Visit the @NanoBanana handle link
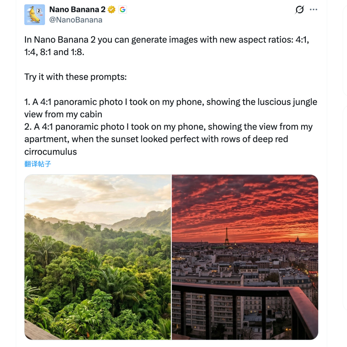The height and width of the screenshot is (347, 347). pyautogui.click(x=76, y=20)
